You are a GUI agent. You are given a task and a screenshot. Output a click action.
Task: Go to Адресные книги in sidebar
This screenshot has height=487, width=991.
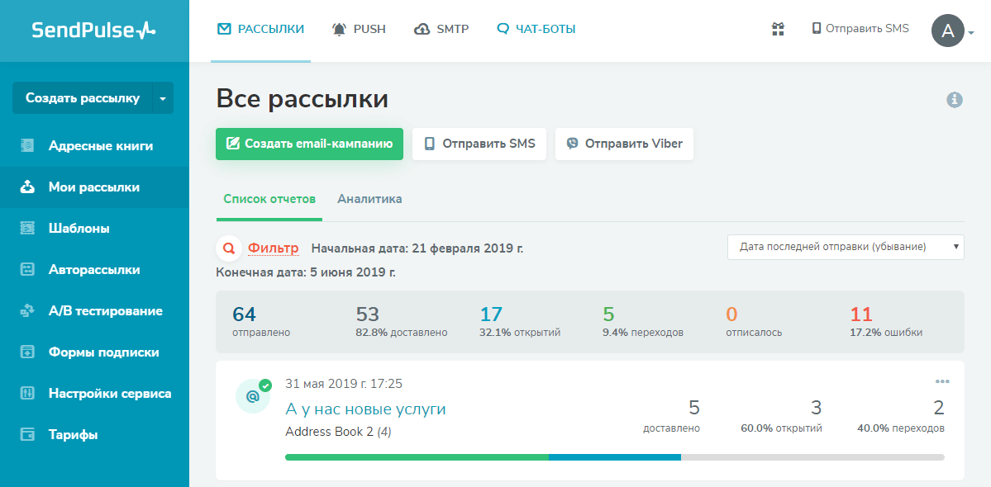(94, 146)
